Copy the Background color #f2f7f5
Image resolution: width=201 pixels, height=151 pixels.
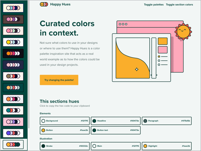pyautogui.click(x=65, y=121)
